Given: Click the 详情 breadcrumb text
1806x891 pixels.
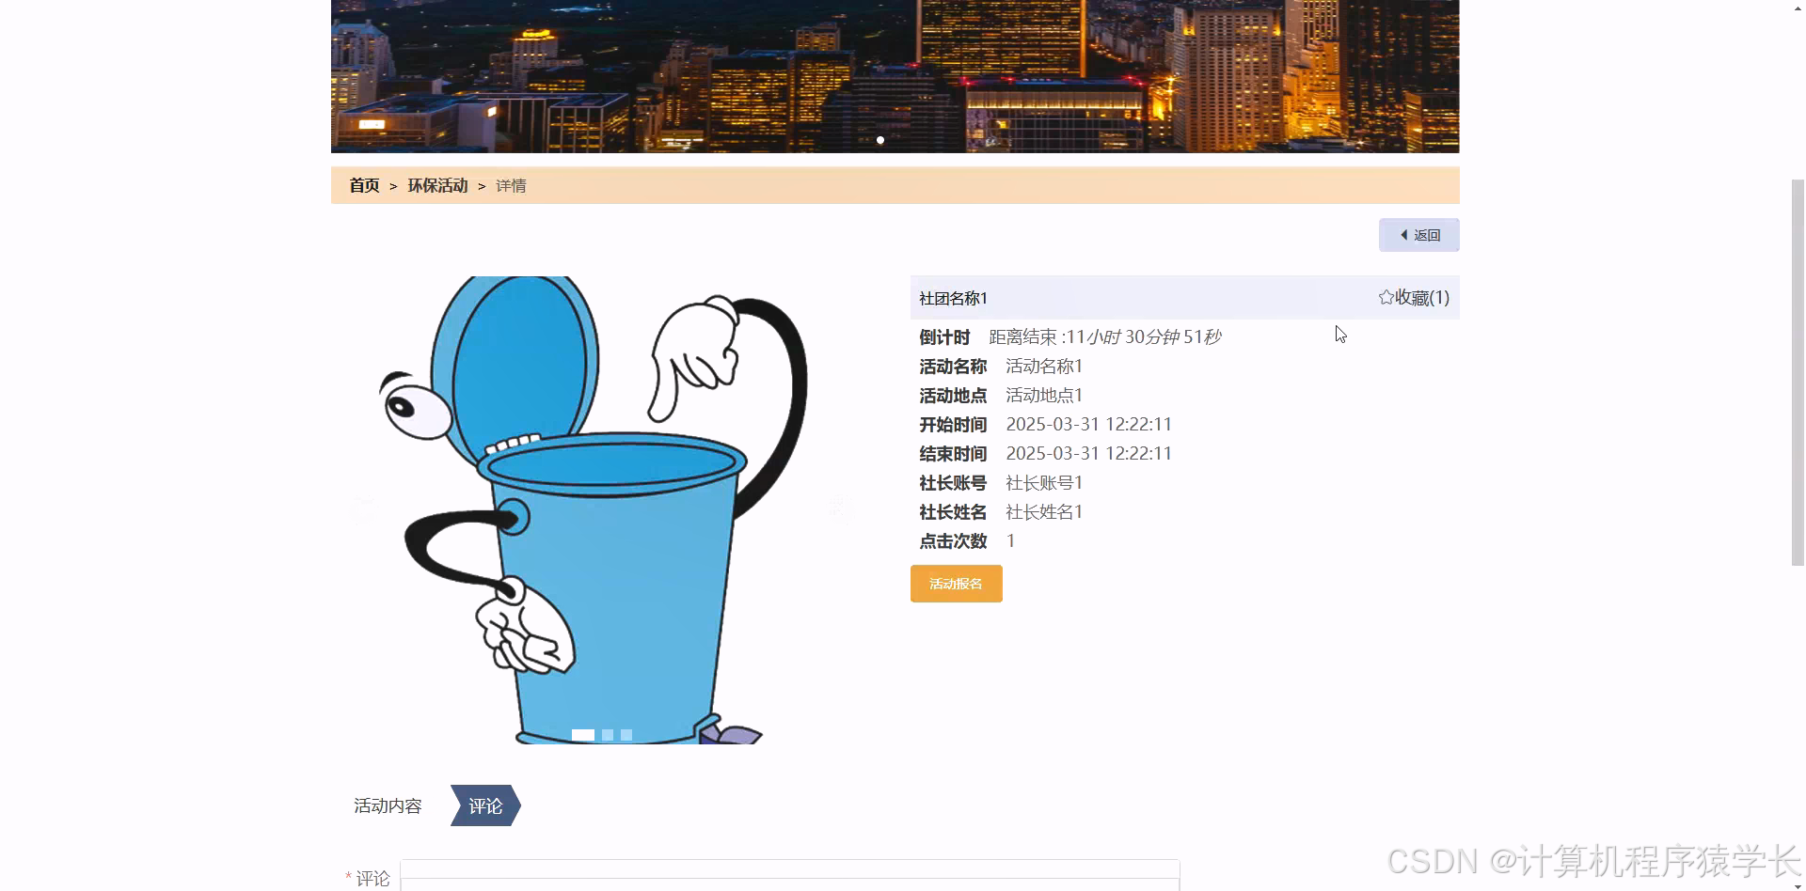Looking at the screenshot, I should click(511, 186).
